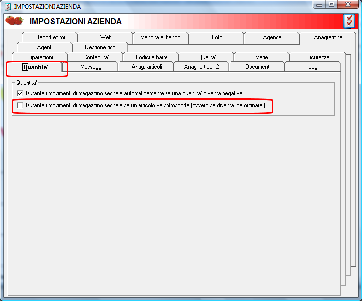Switch to the Messaggi tab
Screen dimensions: 362x301
point(91,67)
